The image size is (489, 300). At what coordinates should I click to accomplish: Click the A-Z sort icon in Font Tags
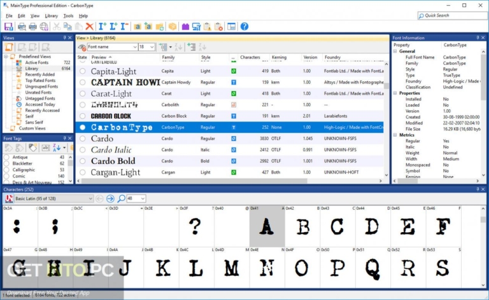(x=57, y=147)
